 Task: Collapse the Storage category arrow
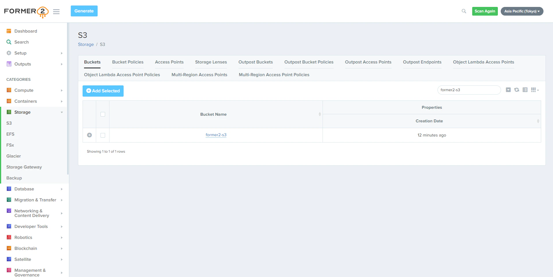(62, 112)
